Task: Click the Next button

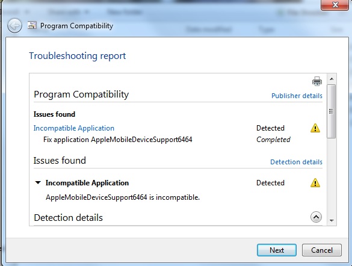Action: tap(277, 250)
